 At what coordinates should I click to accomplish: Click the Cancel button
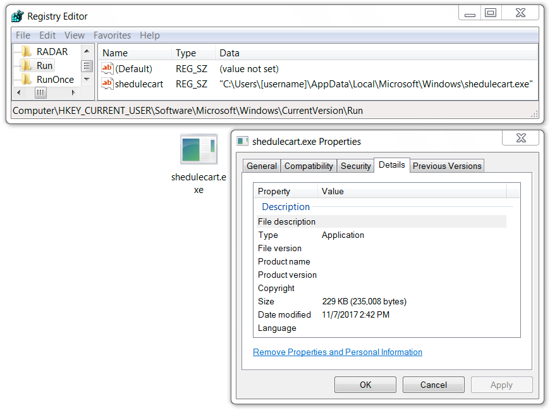[x=434, y=385]
